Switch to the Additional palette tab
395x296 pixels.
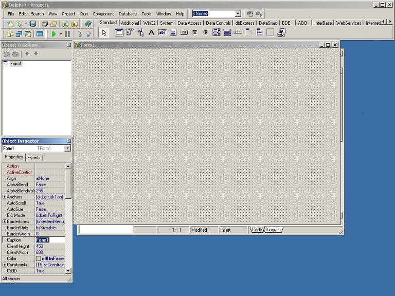[x=130, y=23]
